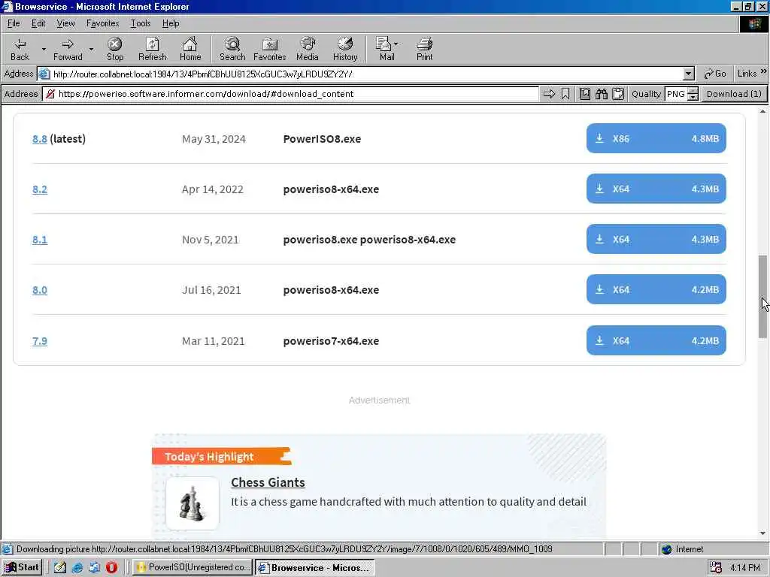Image resolution: width=770 pixels, height=577 pixels.
Task: Stop the page loading
Action: 115,49
